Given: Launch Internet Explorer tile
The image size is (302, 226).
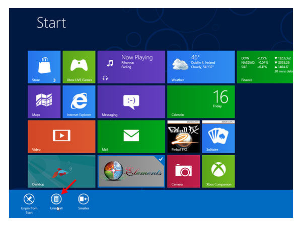Looking at the screenshot, I should pos(79,101).
